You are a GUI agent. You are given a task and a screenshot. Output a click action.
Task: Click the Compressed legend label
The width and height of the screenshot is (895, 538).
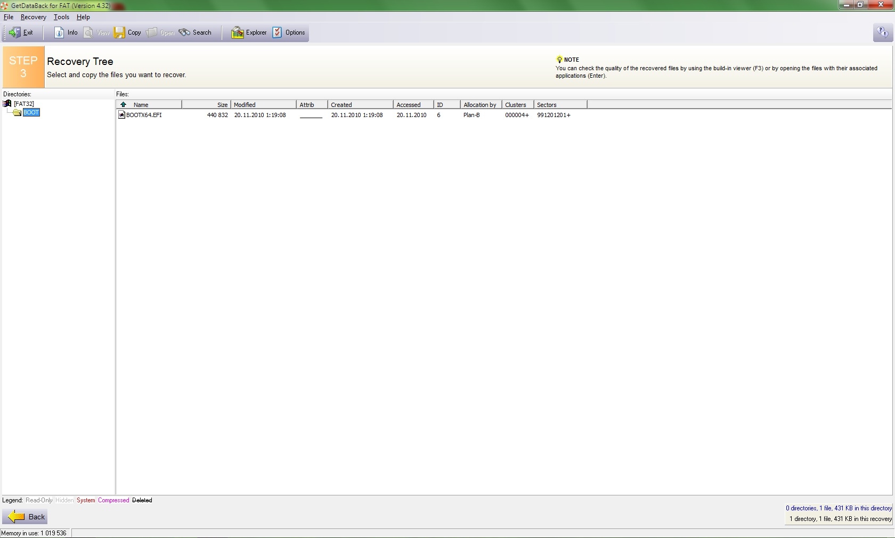tap(113, 500)
